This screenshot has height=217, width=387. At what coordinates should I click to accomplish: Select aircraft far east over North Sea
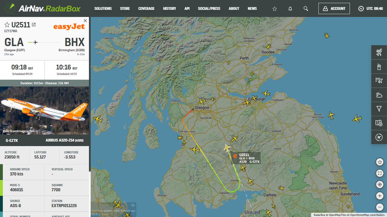357,119
